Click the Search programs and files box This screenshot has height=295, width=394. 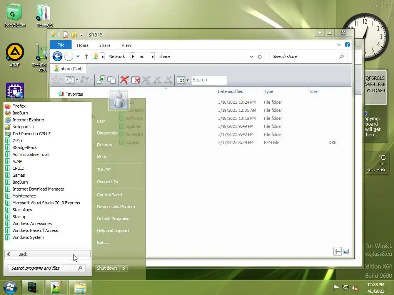pos(47,268)
